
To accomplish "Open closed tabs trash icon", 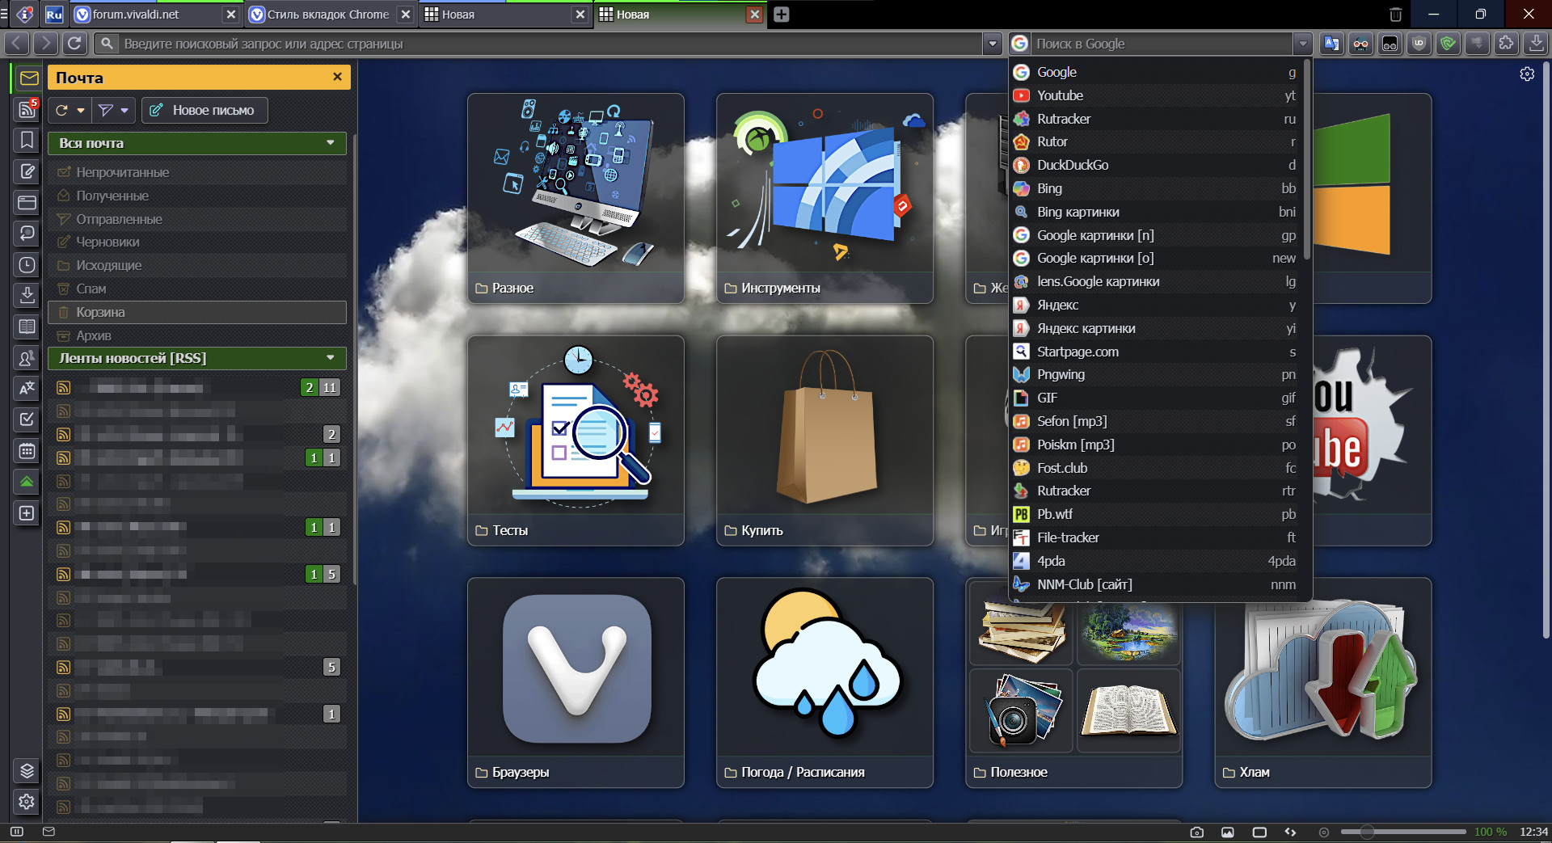I will [x=1396, y=15].
